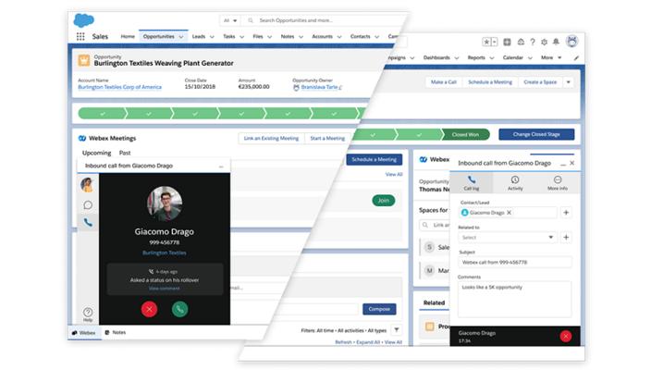Open the More navigation dropdown
This screenshot has height=370, width=651.
551,57
